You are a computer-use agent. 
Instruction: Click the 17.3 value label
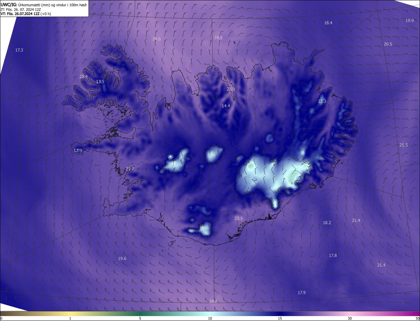(x=19, y=50)
